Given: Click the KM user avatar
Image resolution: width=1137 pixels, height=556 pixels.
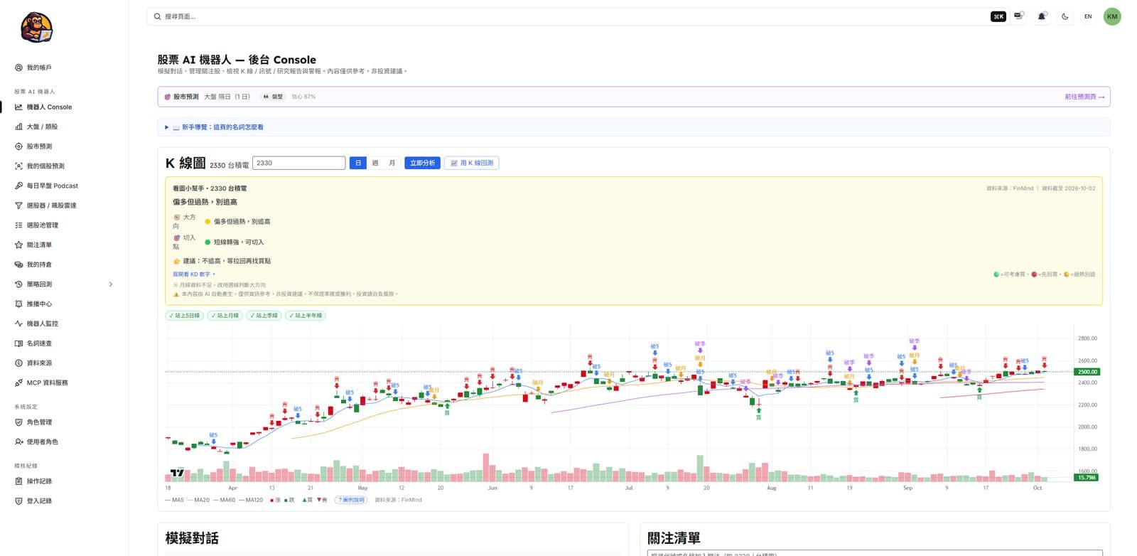Looking at the screenshot, I should click(x=1112, y=16).
